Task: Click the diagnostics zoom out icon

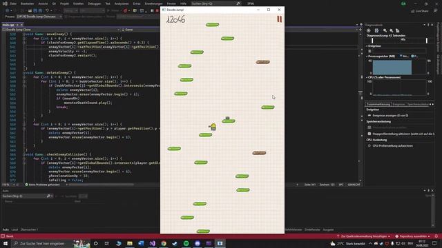Action: (392, 30)
